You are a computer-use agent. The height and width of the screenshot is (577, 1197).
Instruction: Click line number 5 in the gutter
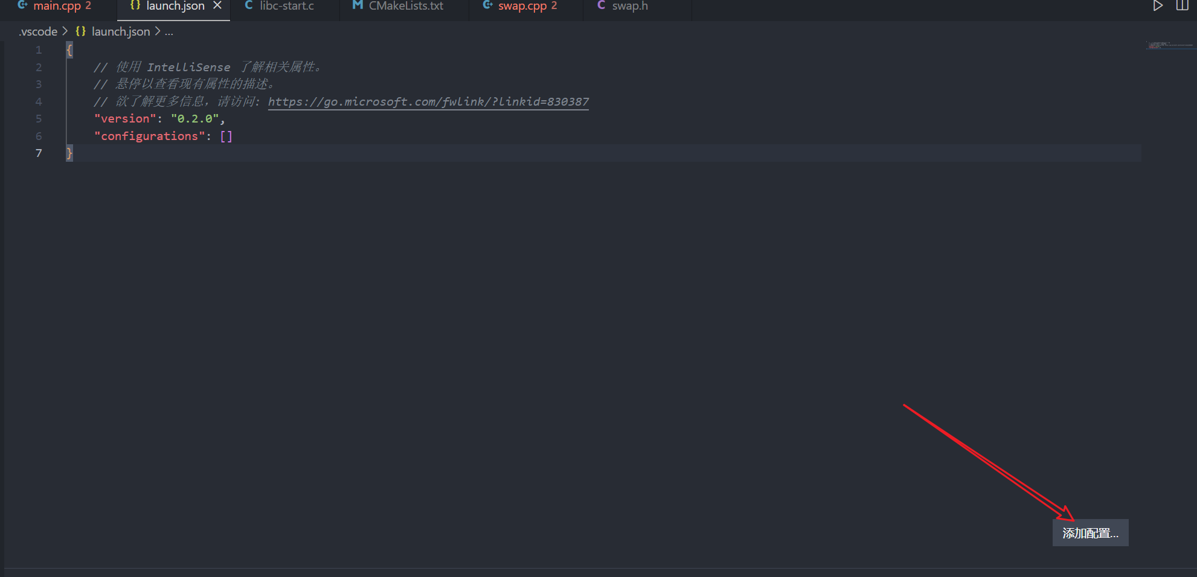[39, 118]
